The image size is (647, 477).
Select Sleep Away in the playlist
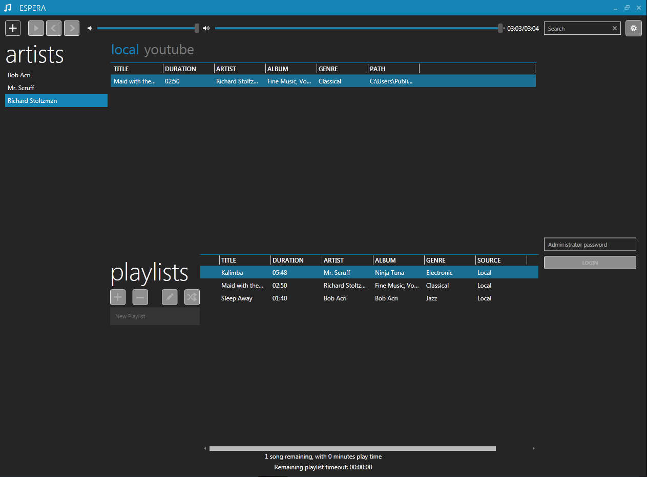click(237, 298)
